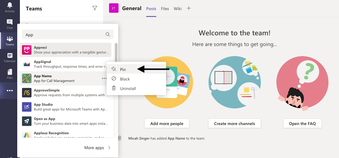Open the Activity bell icon
This screenshot has height=158, width=339.
pyautogui.click(x=10, y=5)
